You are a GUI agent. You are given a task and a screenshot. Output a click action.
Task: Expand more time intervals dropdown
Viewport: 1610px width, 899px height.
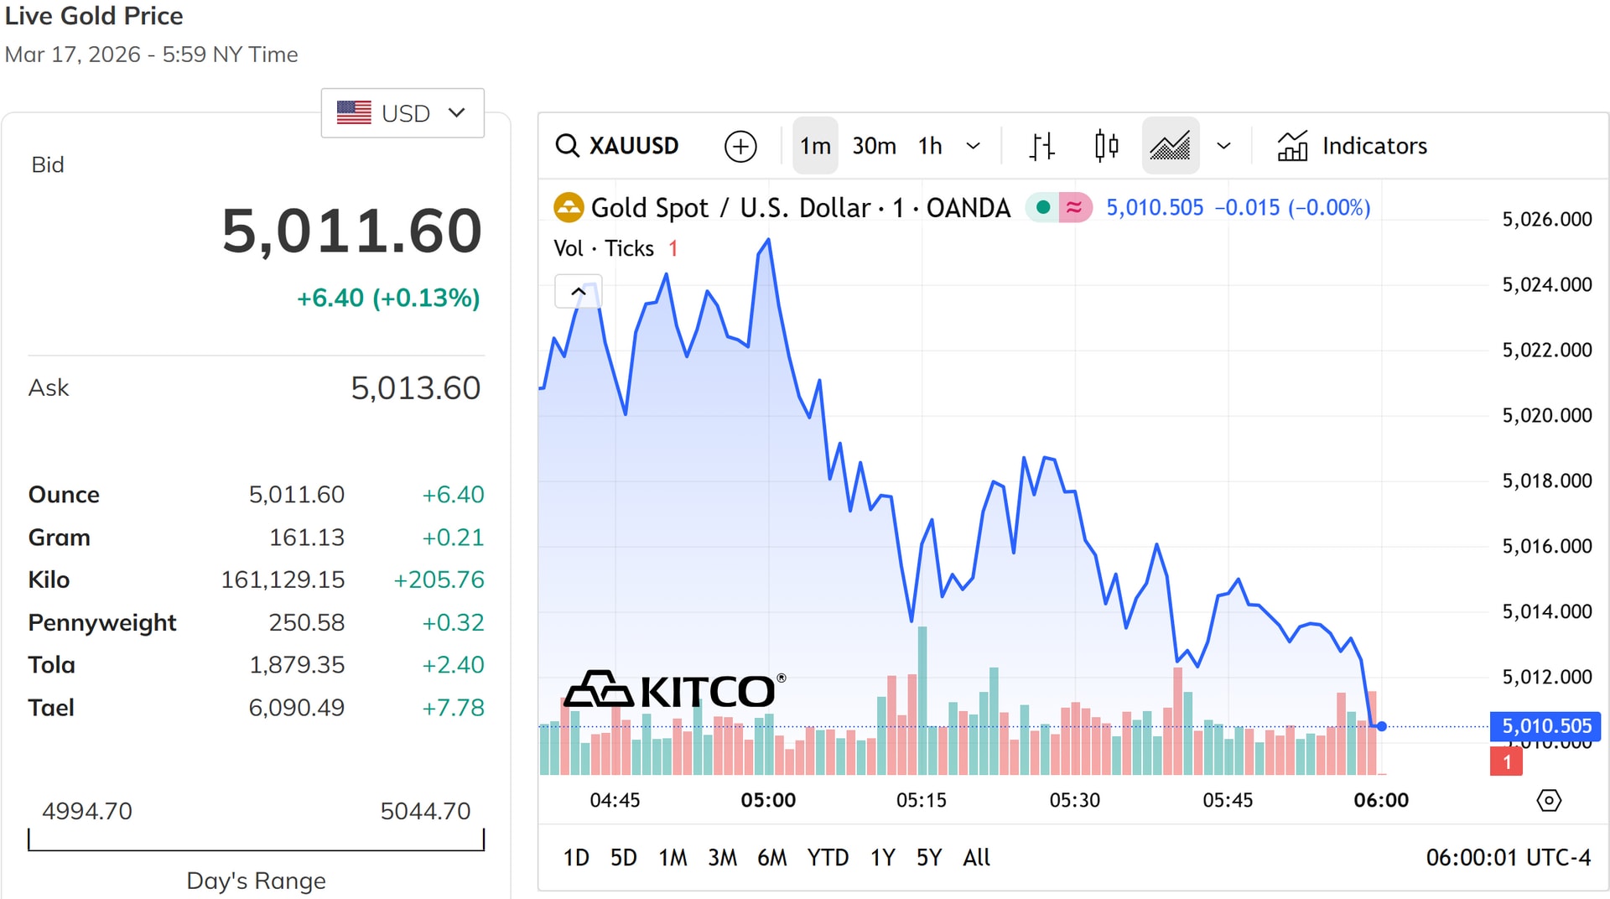[973, 146]
